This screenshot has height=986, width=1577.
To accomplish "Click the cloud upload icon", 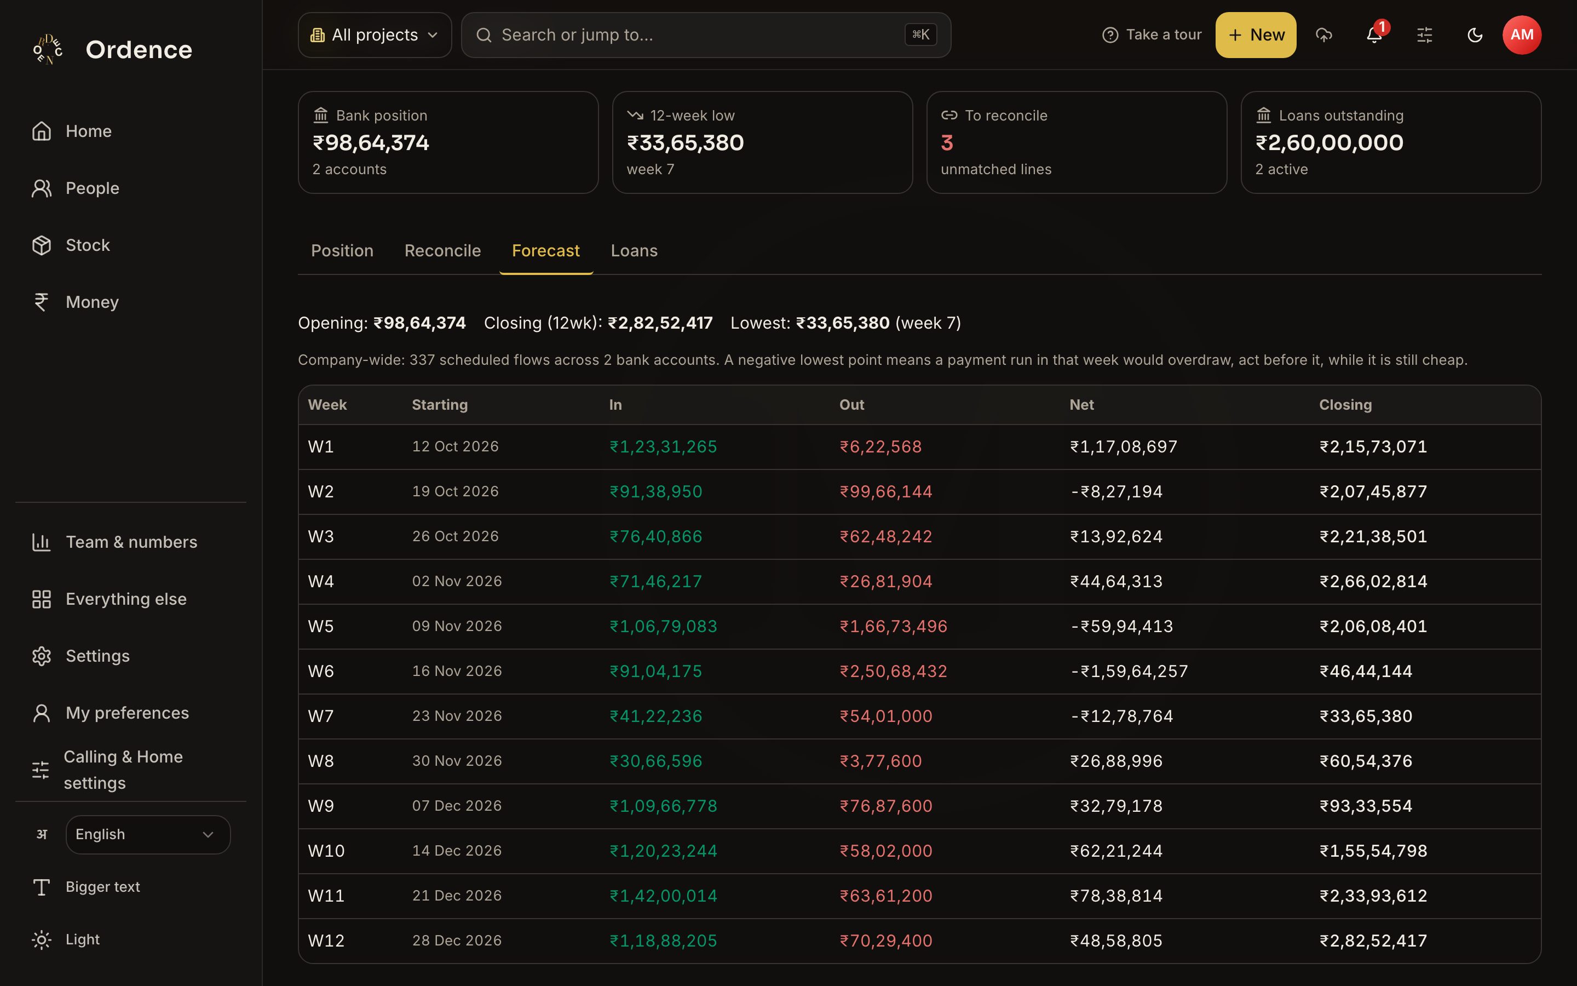I will pos(1323,35).
